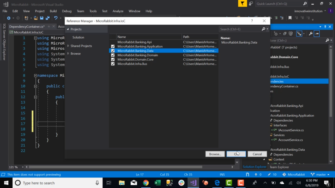This screenshot has height=188, width=335.
Task: Uncheck MicroRabbit.Domain.Core reference
Action: point(113,59)
